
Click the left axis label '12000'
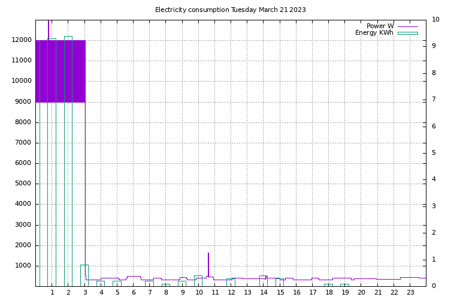coord(22,40)
